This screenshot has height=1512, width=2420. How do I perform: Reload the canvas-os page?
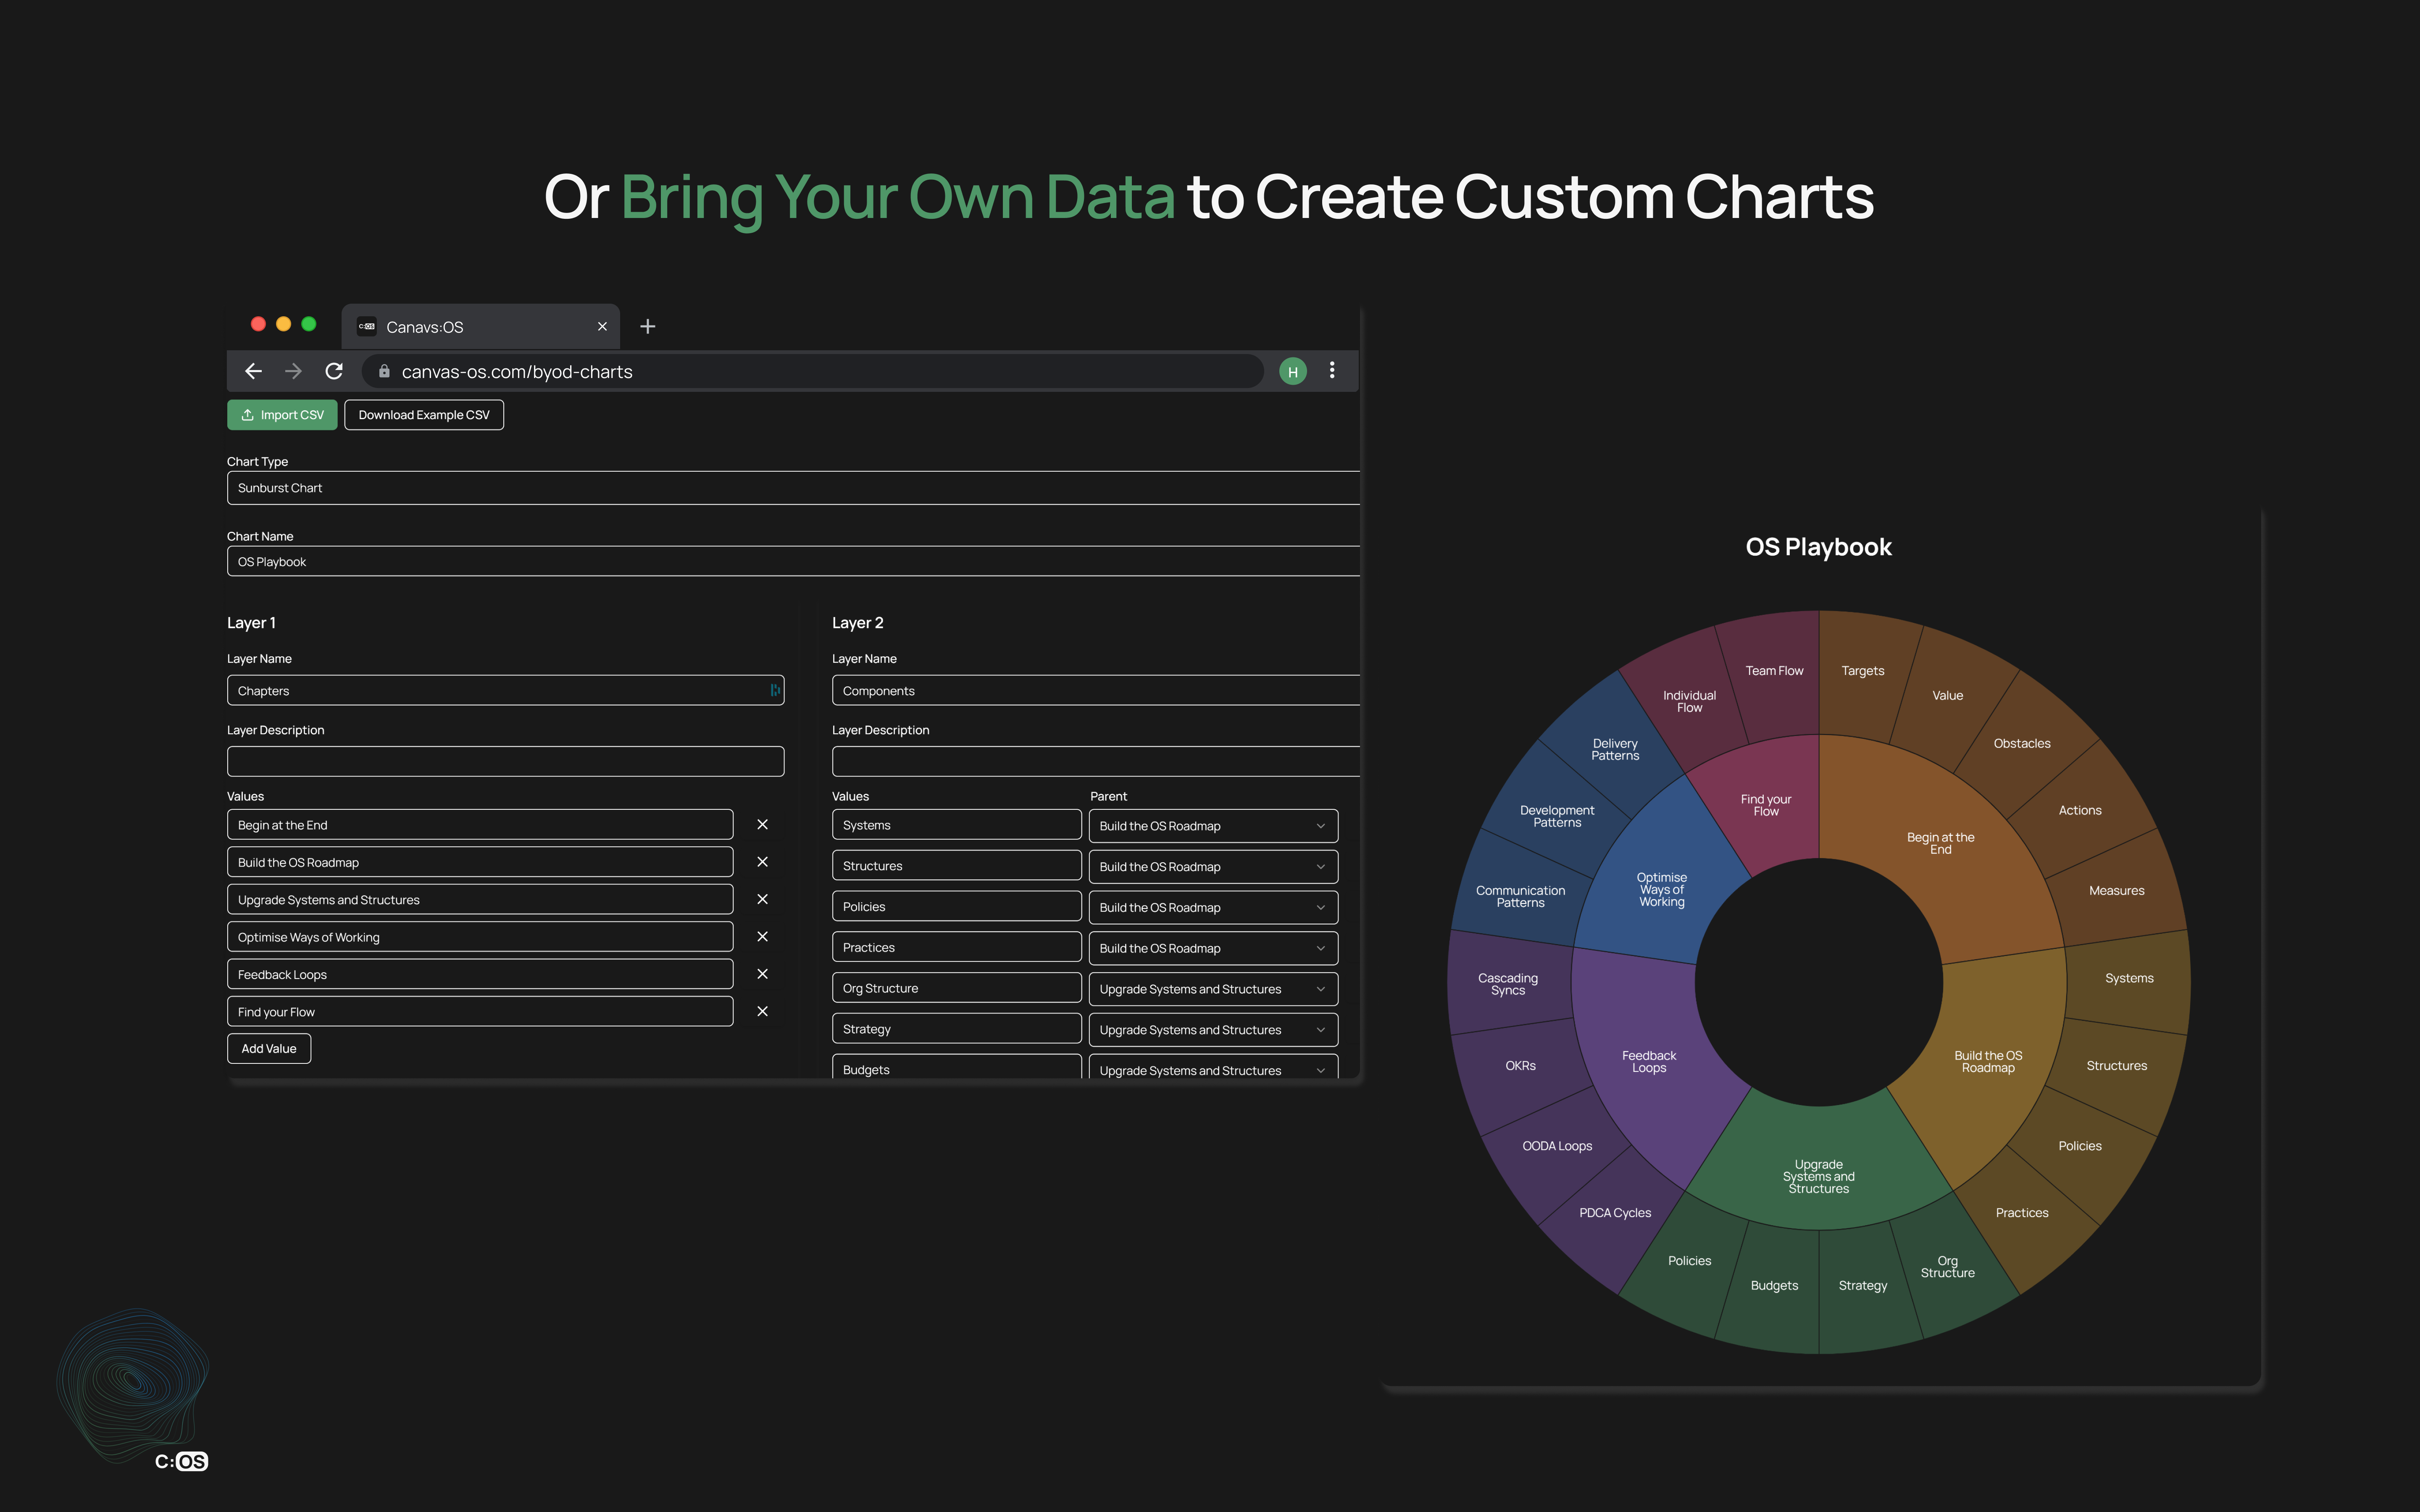[x=334, y=371]
